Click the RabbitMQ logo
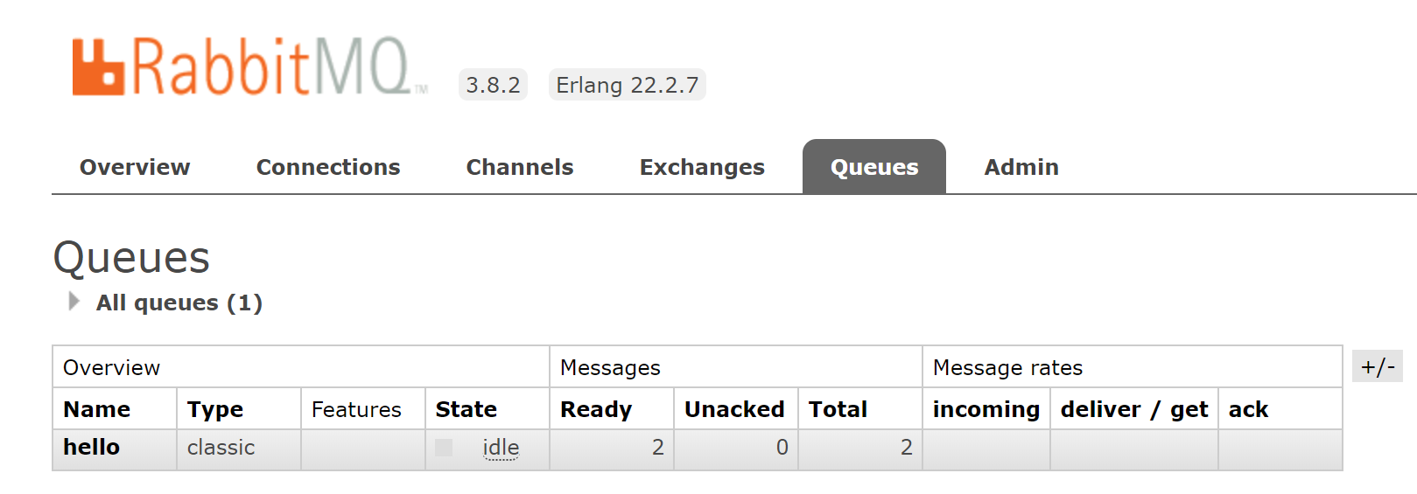Image resolution: width=1417 pixels, height=494 pixels. pyautogui.click(x=249, y=67)
